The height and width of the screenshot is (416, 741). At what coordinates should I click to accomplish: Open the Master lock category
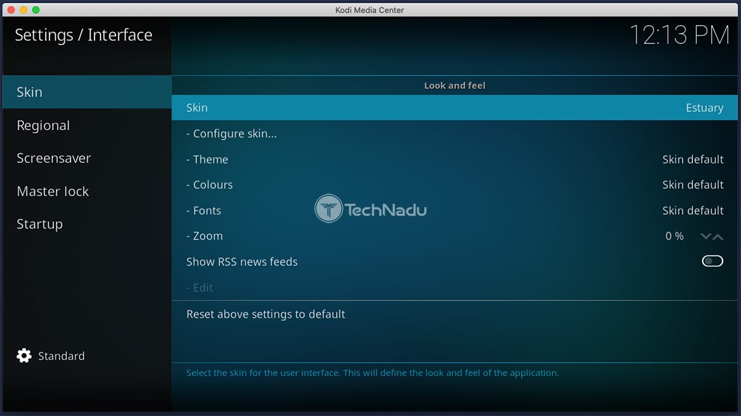[x=87, y=191]
